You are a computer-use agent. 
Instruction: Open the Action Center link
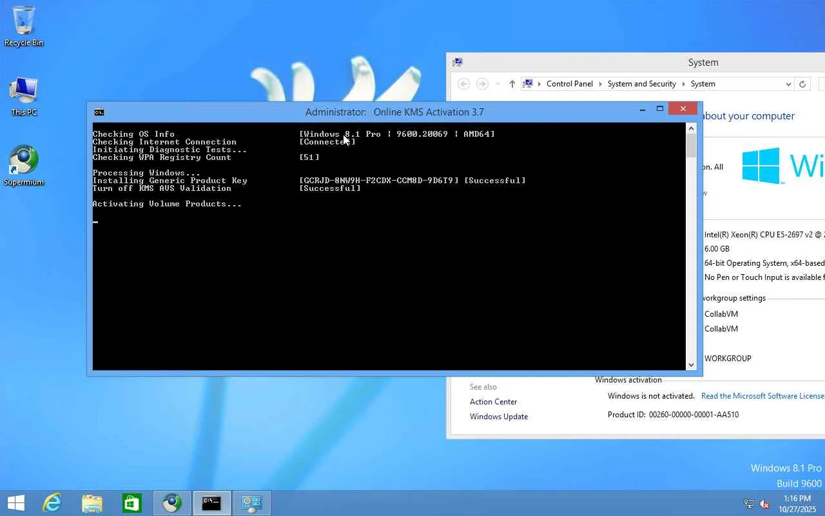tap(494, 402)
